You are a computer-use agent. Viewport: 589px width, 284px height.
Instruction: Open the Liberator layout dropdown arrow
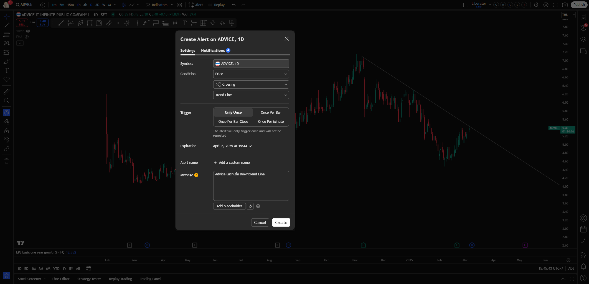click(x=490, y=5)
